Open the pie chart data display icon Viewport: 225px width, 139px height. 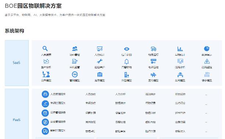pyautogui.click(x=207, y=49)
